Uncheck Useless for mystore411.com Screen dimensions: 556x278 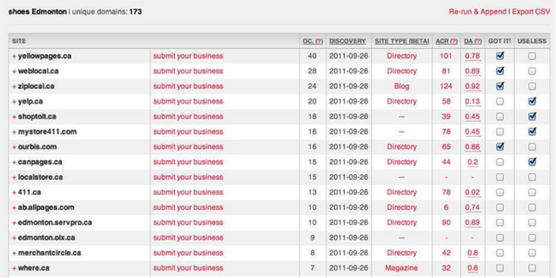pos(532,132)
